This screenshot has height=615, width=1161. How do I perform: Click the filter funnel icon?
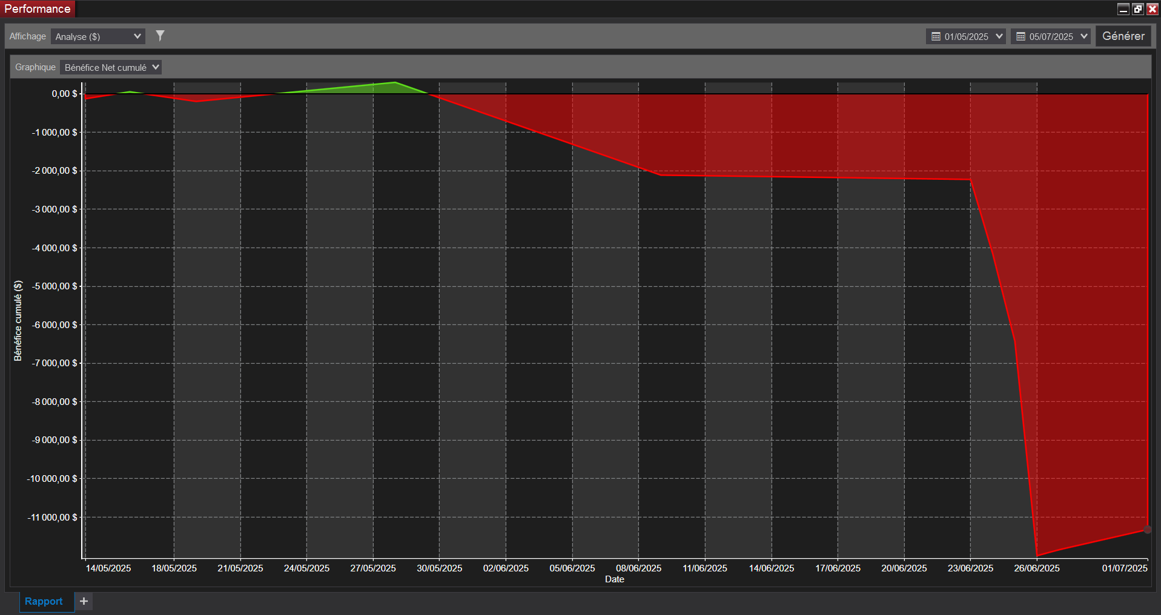point(160,36)
